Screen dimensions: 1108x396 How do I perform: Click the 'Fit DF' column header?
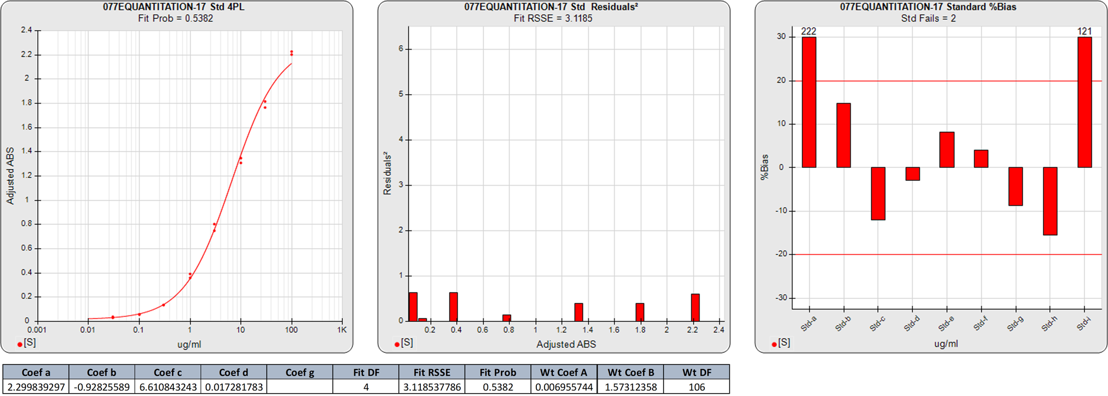366,372
